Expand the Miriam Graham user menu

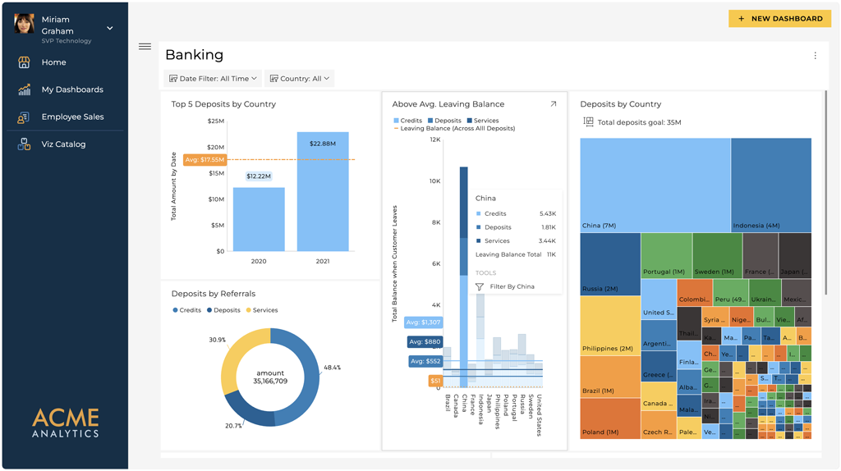tap(110, 28)
